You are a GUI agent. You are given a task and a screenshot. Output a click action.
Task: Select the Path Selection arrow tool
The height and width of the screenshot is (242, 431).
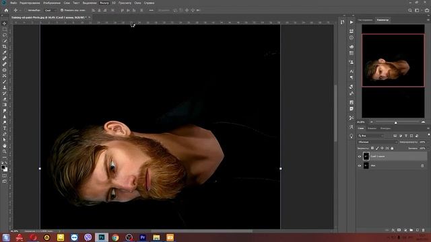point(5,140)
